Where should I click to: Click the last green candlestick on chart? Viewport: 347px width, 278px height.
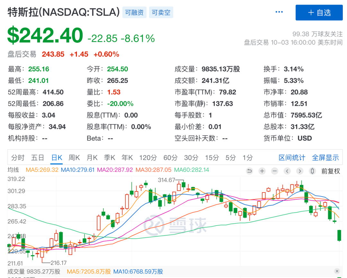339,236
